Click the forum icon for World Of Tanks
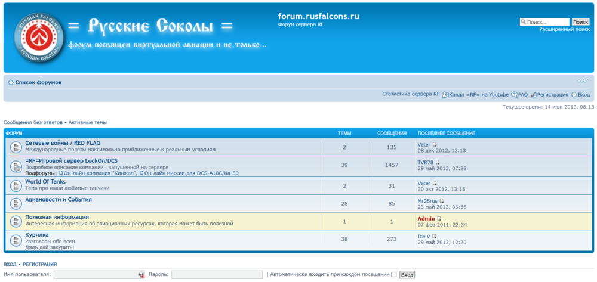The width and height of the screenshot is (597, 282). 16,185
